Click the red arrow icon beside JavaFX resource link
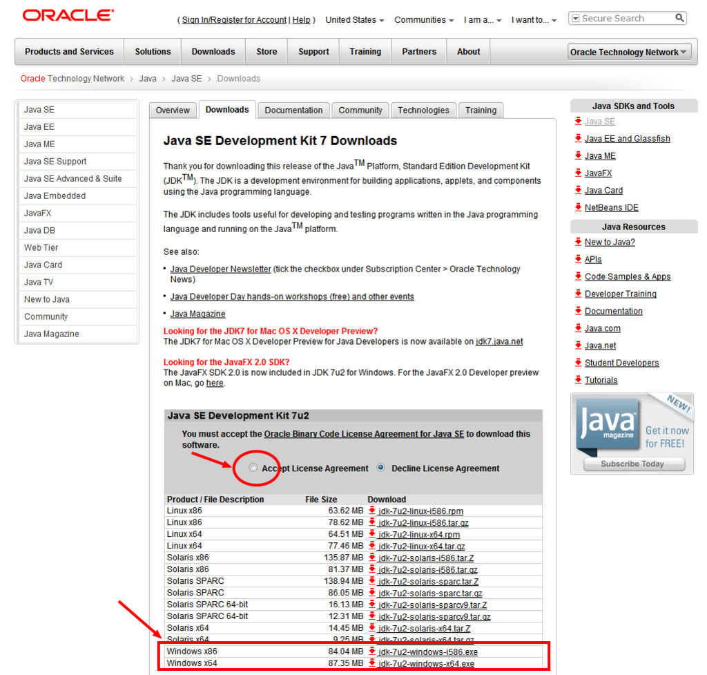This screenshot has width=707, height=675. tap(579, 172)
